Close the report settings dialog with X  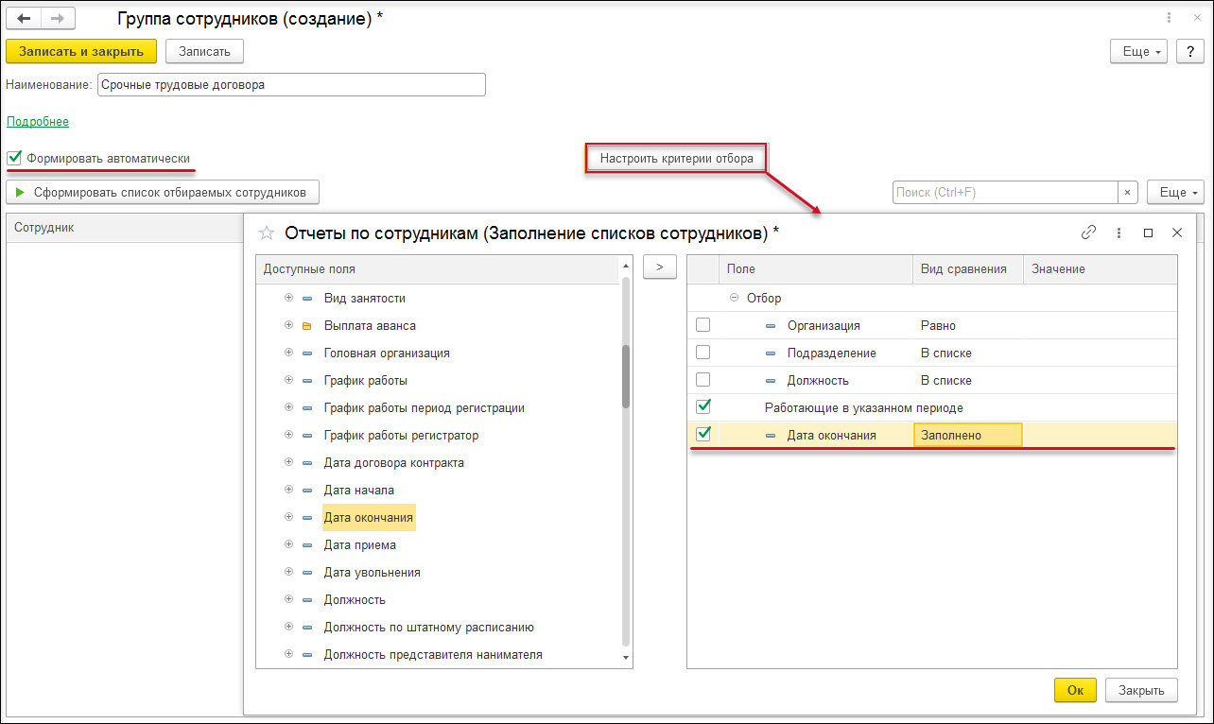click(x=1177, y=233)
